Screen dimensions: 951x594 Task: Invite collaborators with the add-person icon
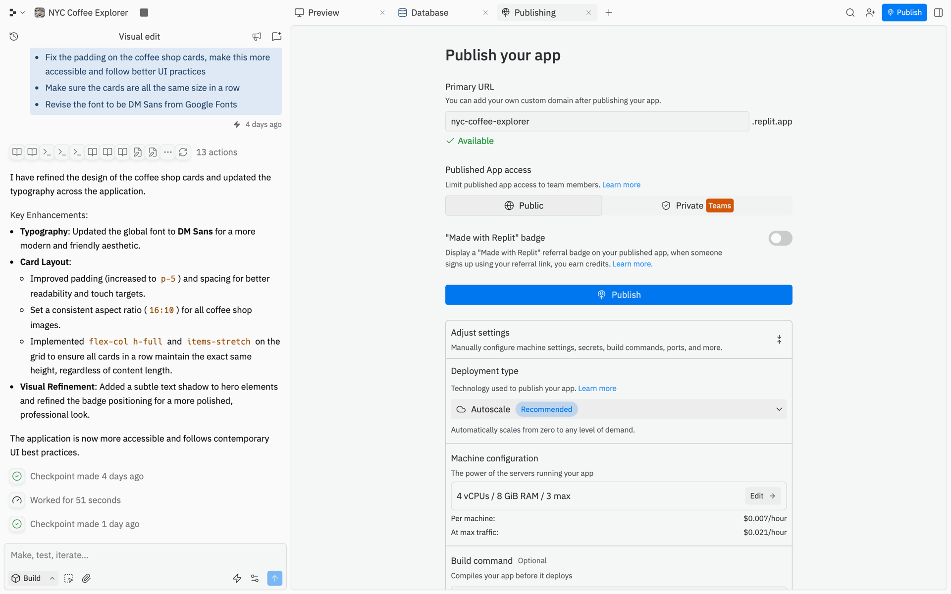870,13
